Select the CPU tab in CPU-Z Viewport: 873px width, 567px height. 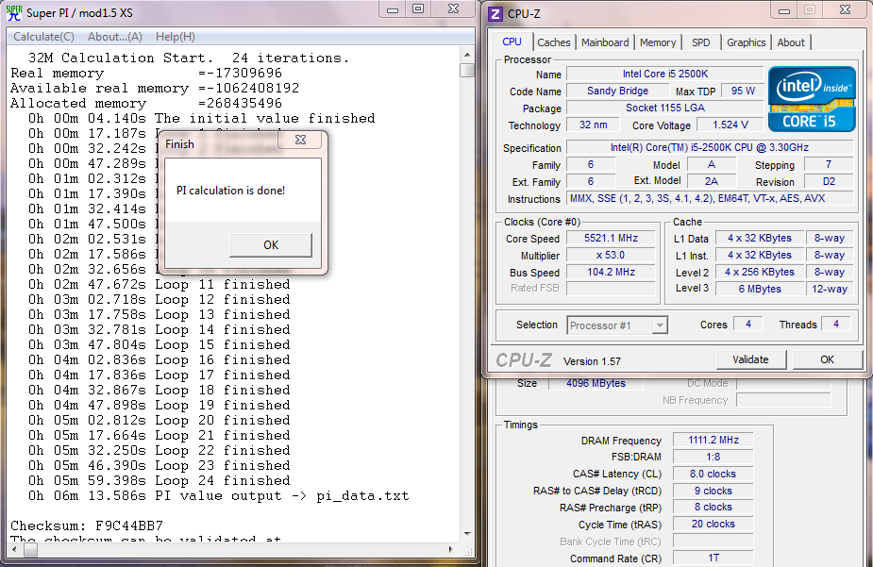point(512,42)
